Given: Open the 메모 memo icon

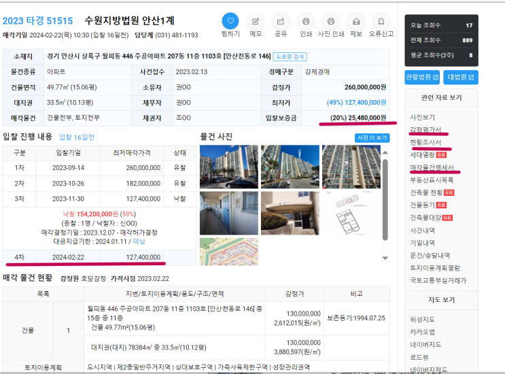Looking at the screenshot, I should pyautogui.click(x=256, y=21).
